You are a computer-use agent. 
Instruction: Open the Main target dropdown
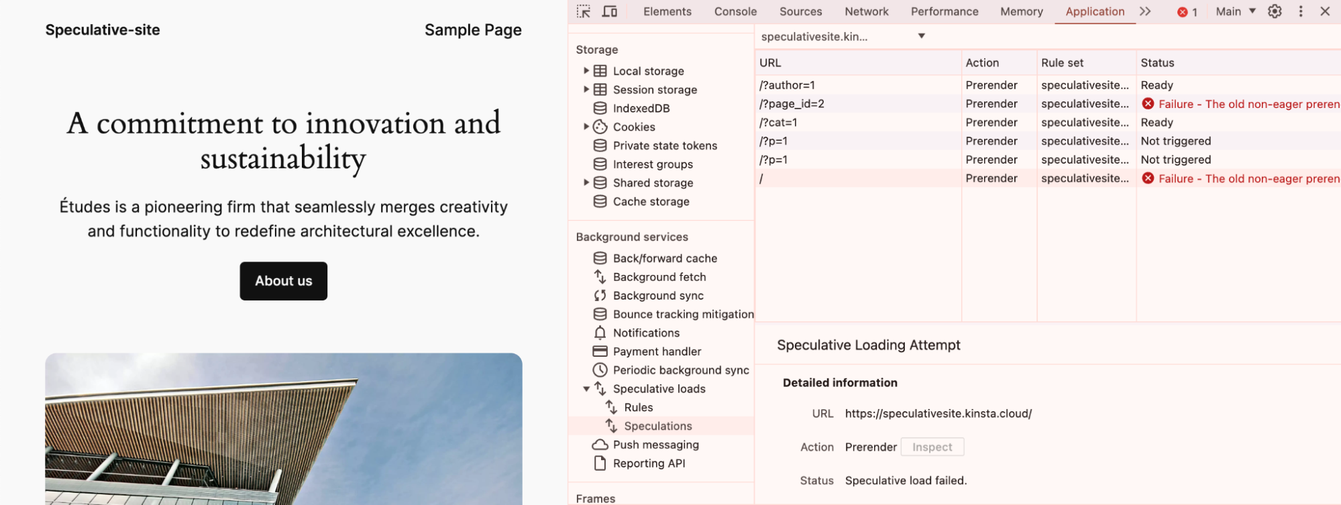(1236, 11)
